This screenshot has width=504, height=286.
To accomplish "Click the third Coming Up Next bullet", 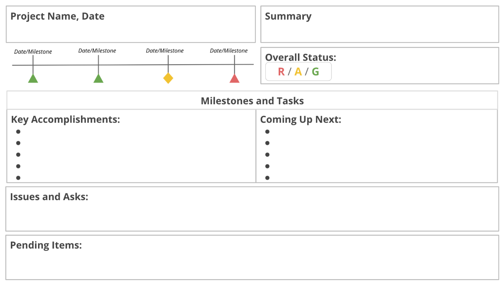I will (267, 154).
